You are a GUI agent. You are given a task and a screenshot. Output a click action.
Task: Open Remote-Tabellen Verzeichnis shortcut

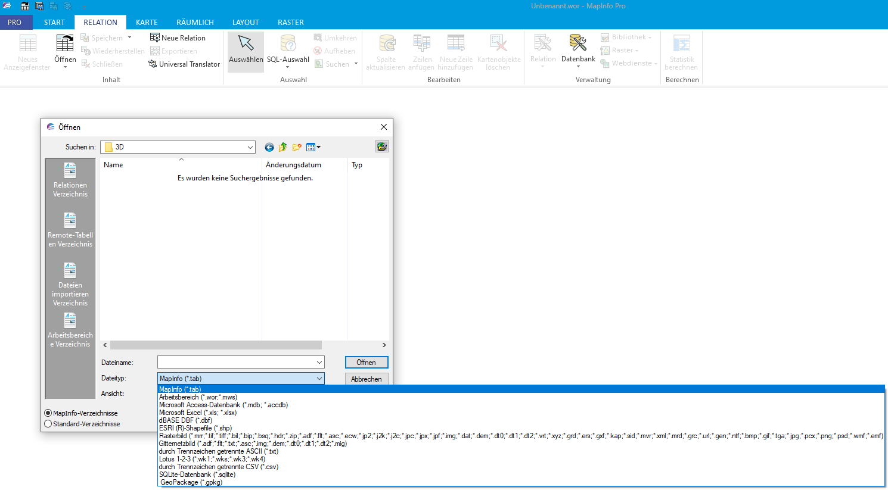[x=70, y=230]
